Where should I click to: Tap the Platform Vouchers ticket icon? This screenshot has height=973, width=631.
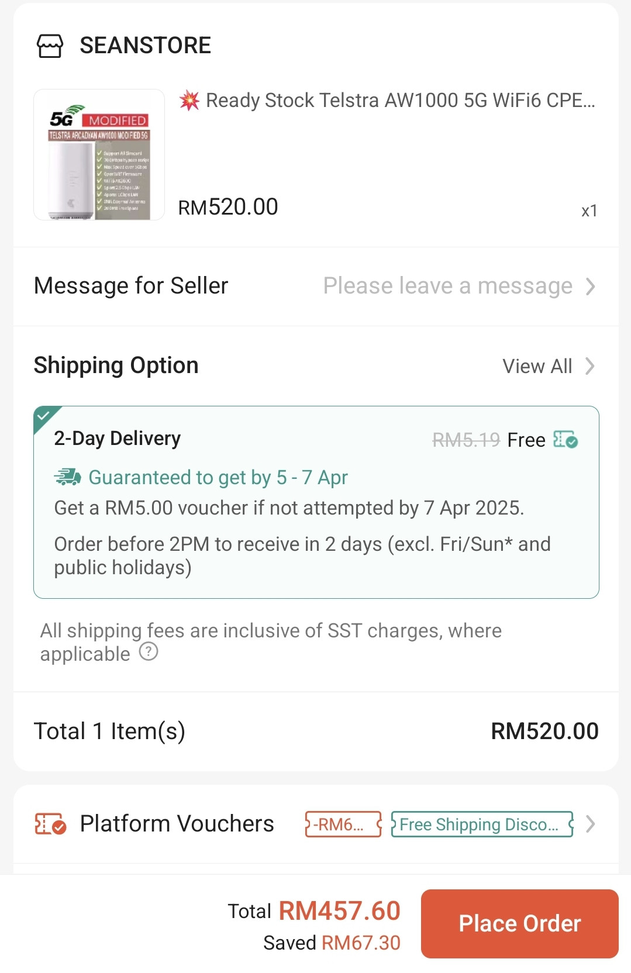coord(50,824)
